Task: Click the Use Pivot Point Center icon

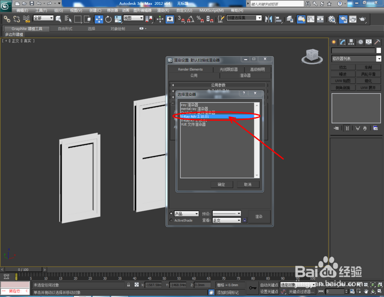Action: tap(149, 19)
